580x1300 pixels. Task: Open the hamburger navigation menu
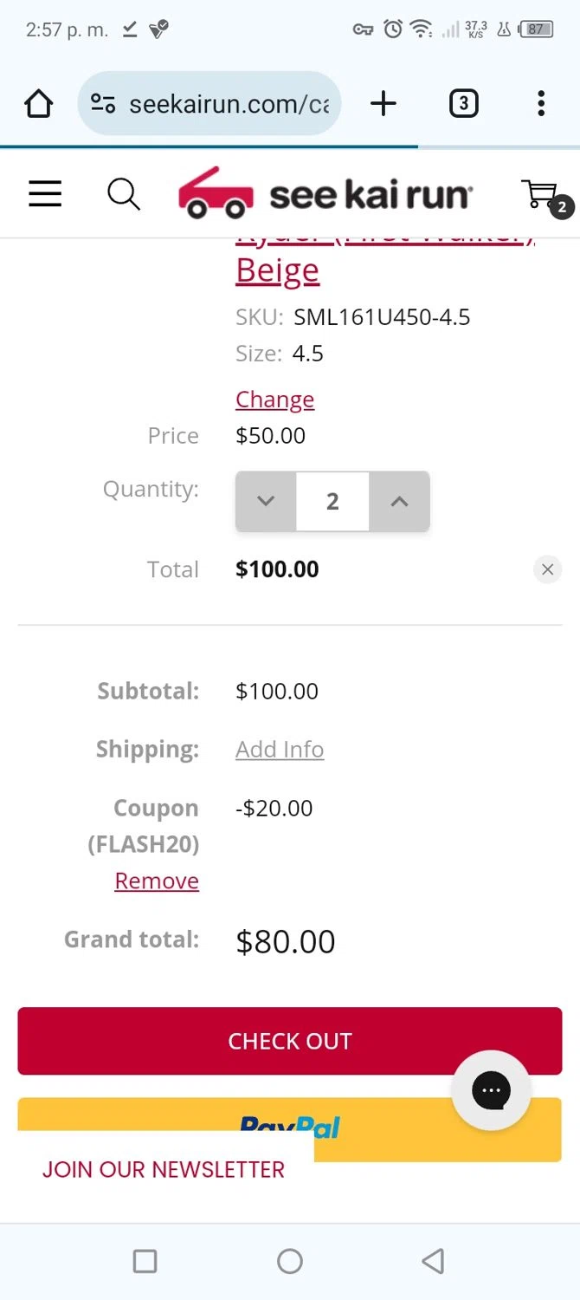coord(45,194)
